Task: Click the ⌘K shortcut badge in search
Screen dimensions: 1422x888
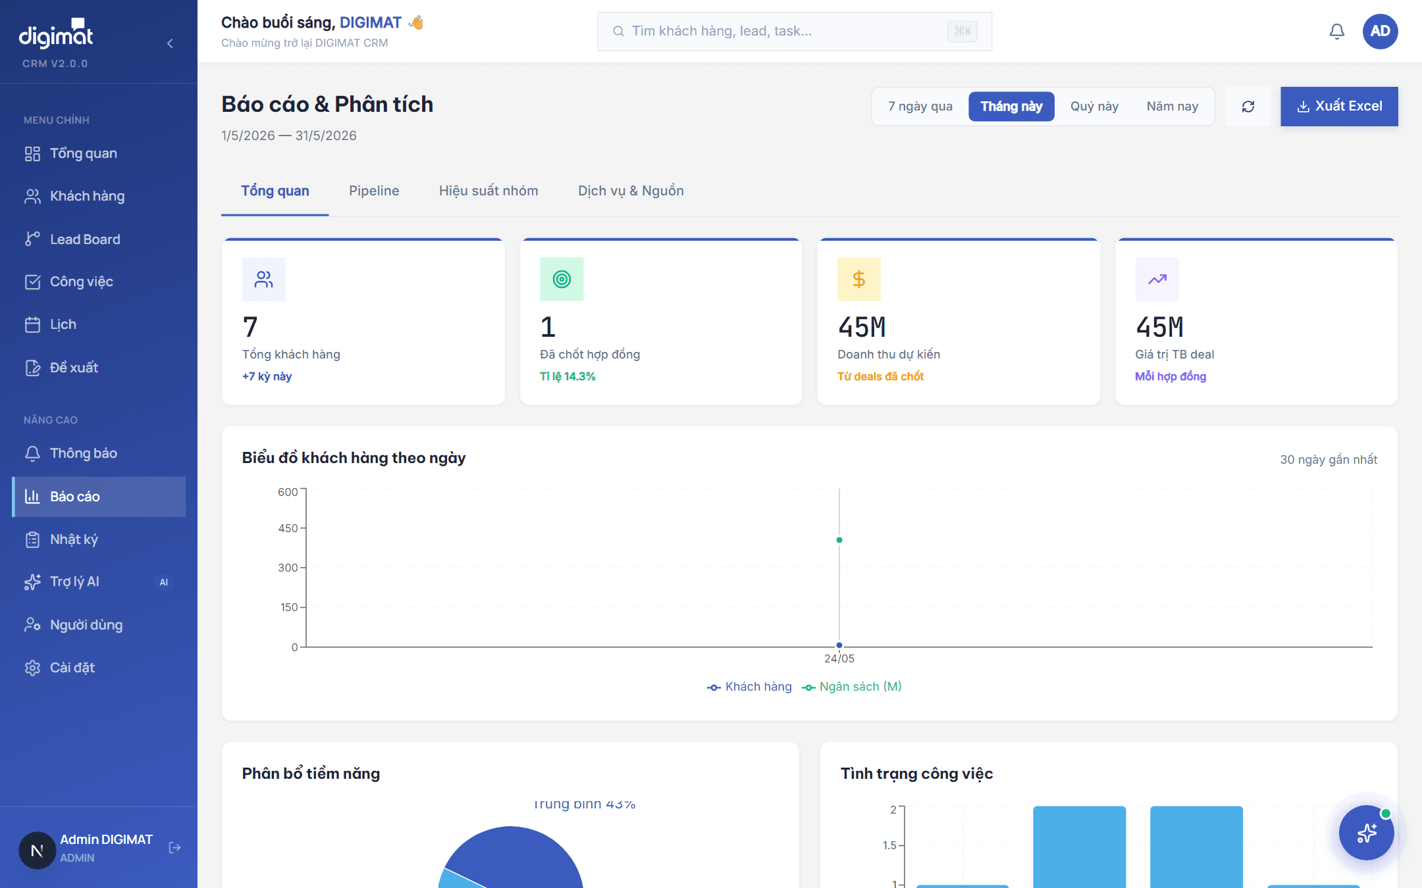Action: (962, 32)
